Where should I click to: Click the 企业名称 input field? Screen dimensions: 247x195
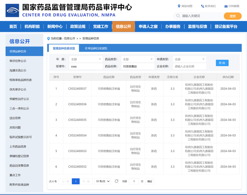point(189,66)
